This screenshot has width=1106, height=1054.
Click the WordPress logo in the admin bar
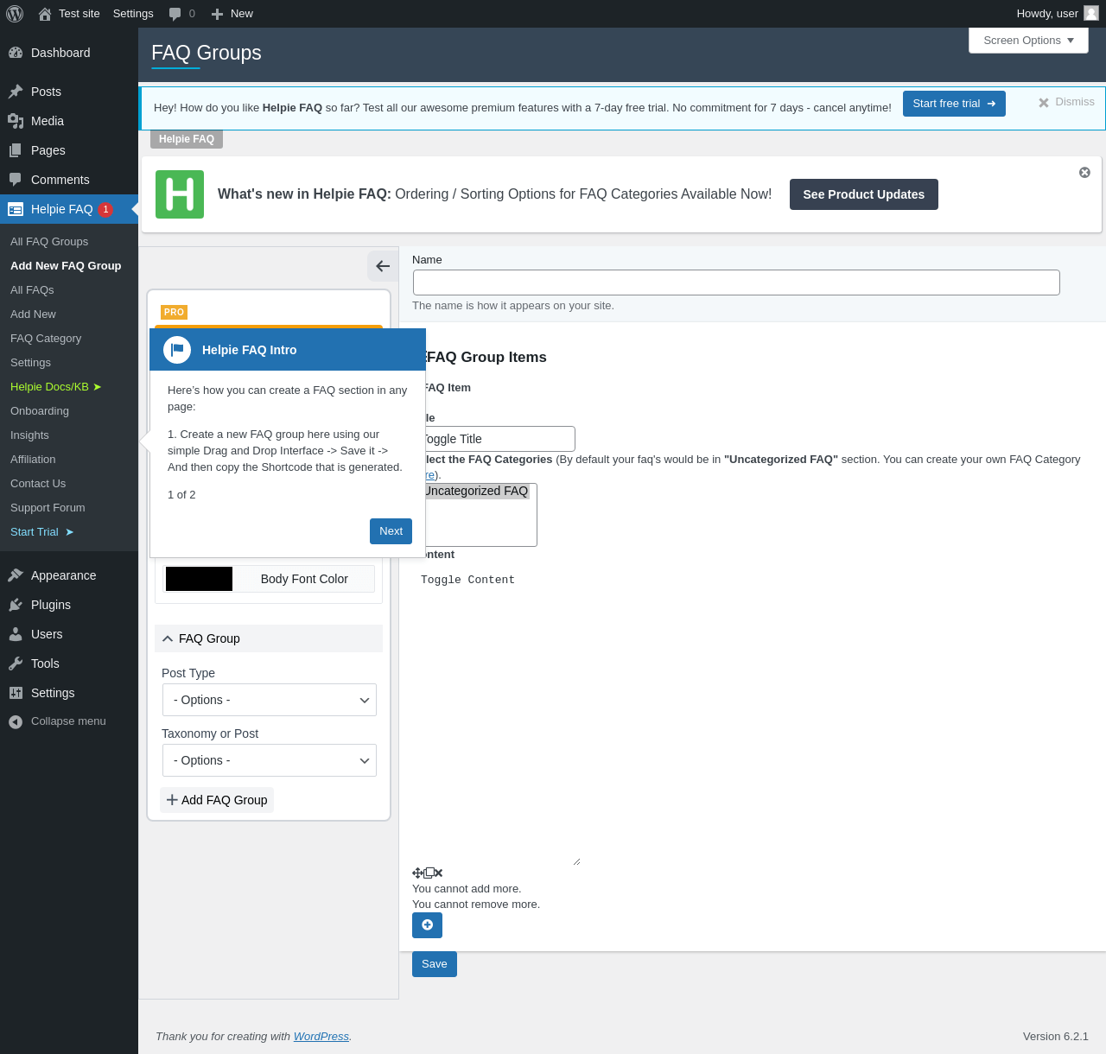[x=15, y=14]
